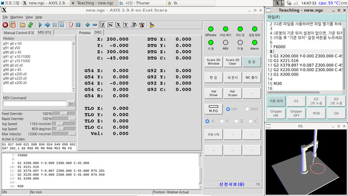The height and width of the screenshot is (196, 348).
Task: Toggle the M.P.G button
Action: tap(213, 109)
